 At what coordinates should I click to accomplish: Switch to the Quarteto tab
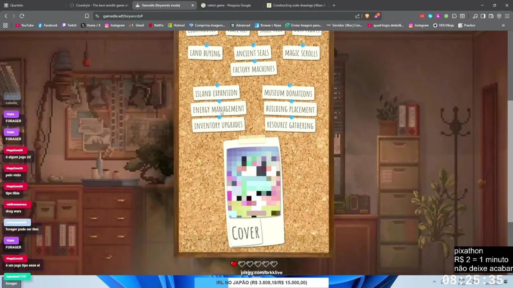coord(33,5)
